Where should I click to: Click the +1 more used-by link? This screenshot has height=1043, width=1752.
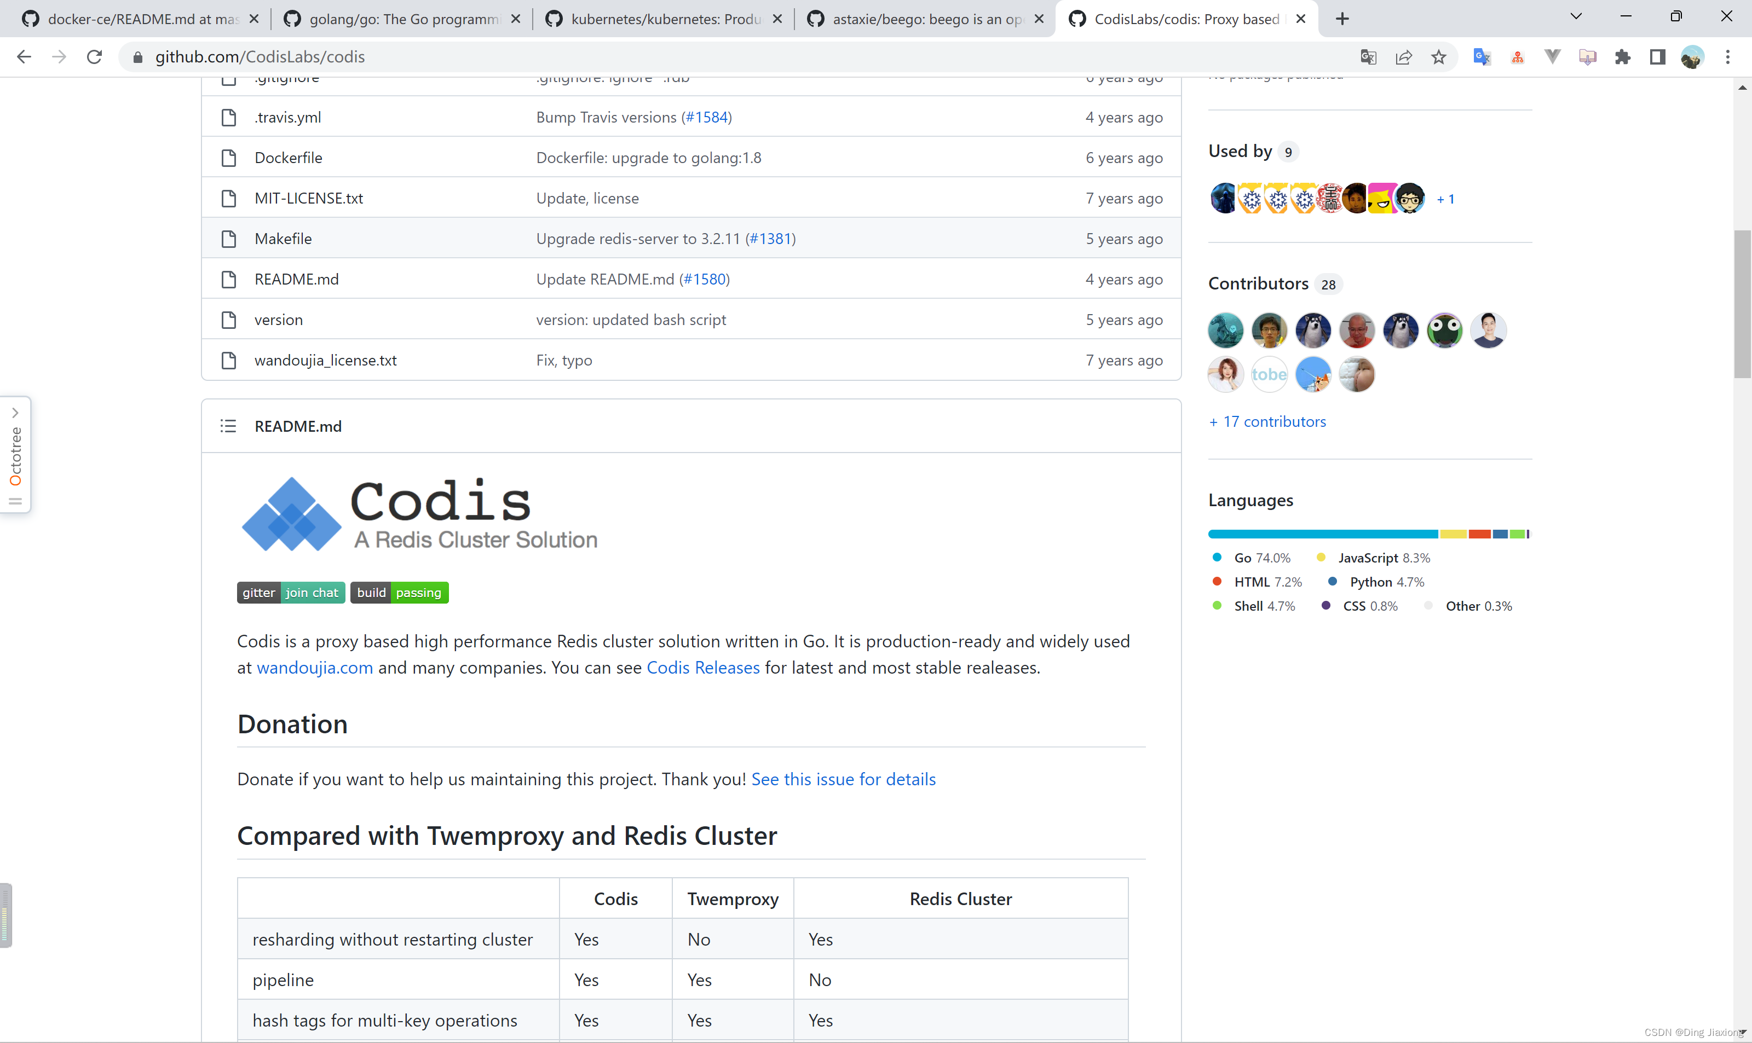[x=1445, y=200]
